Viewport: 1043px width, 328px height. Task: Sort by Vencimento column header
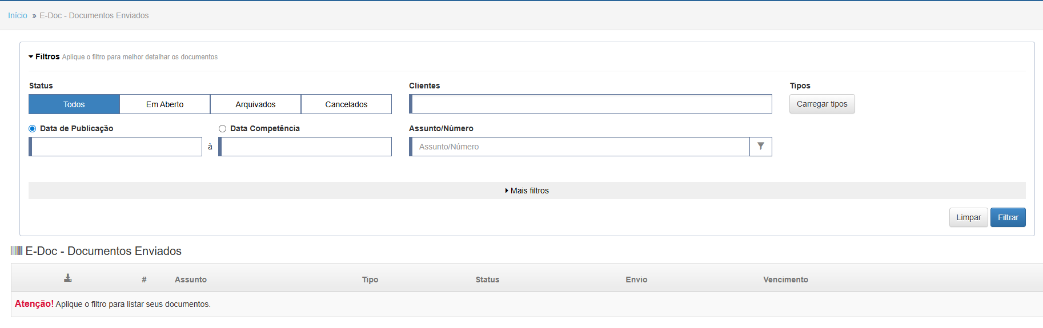[x=785, y=280]
